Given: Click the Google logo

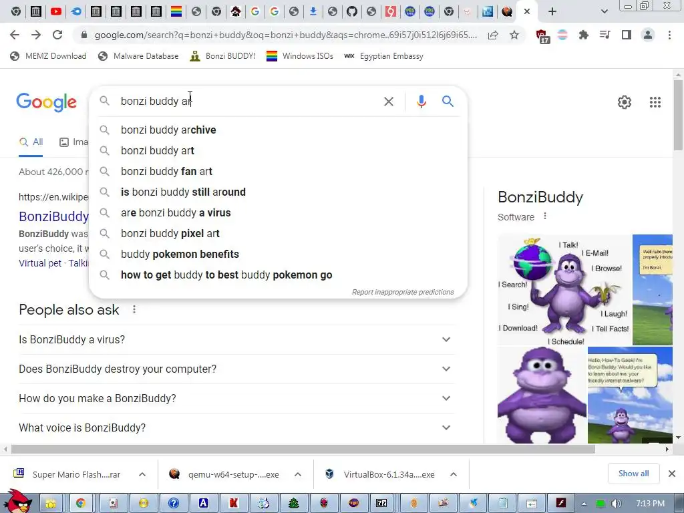Looking at the screenshot, I should point(46,102).
